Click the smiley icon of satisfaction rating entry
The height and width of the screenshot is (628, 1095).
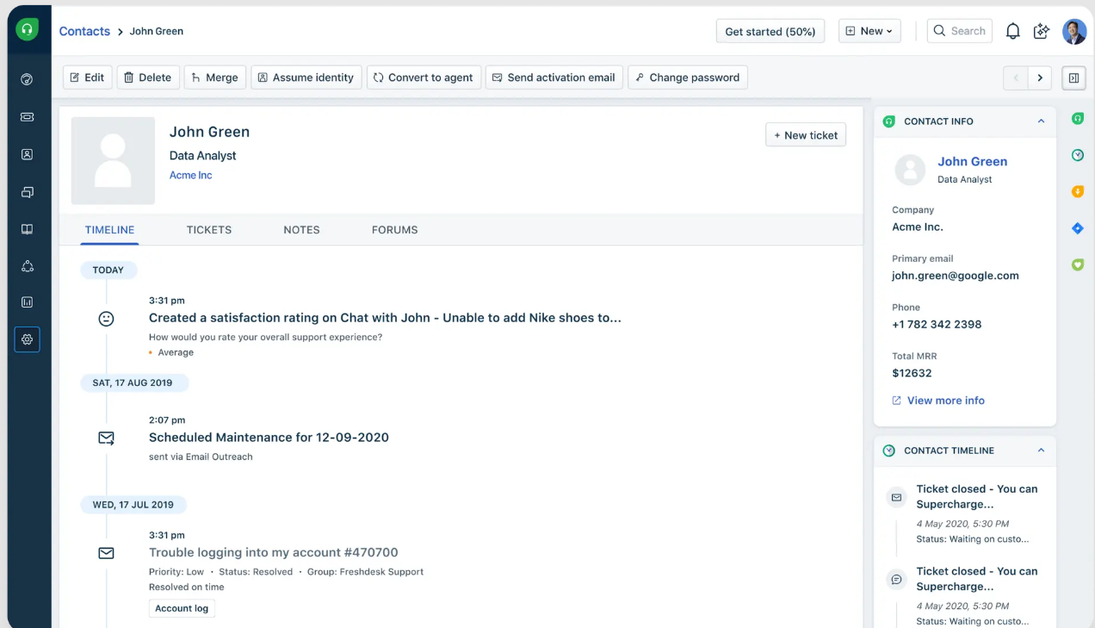[106, 319]
